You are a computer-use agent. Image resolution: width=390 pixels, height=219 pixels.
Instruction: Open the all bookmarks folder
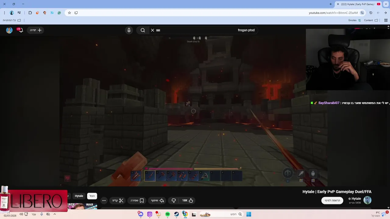[x=12, y=20]
